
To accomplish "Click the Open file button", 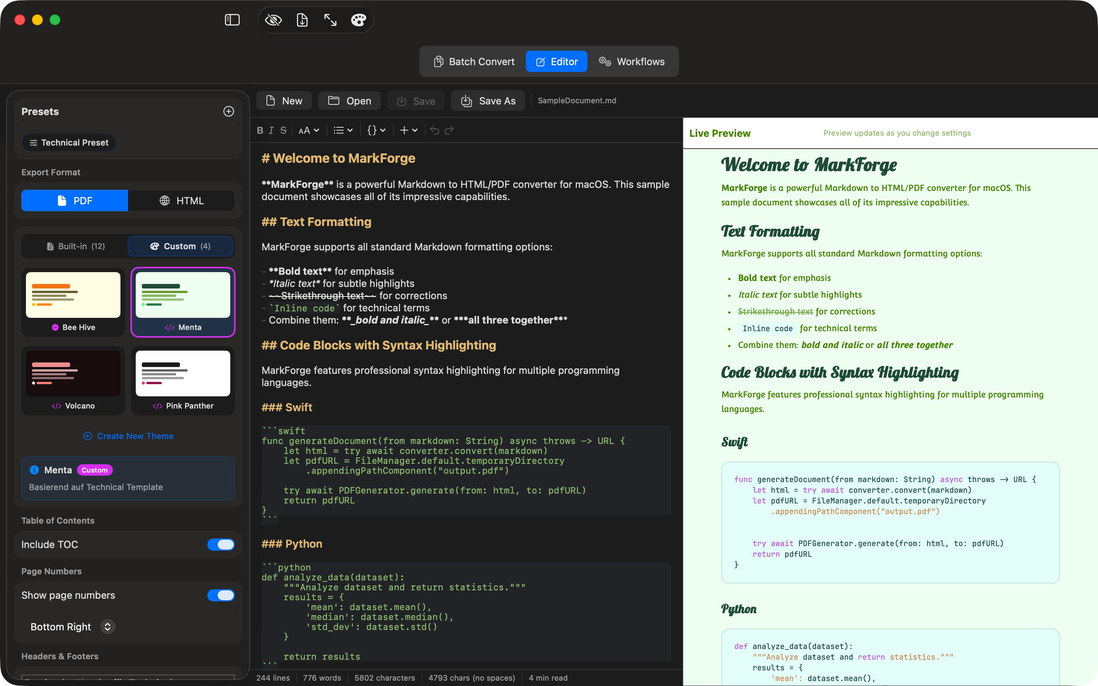I will pos(350,101).
